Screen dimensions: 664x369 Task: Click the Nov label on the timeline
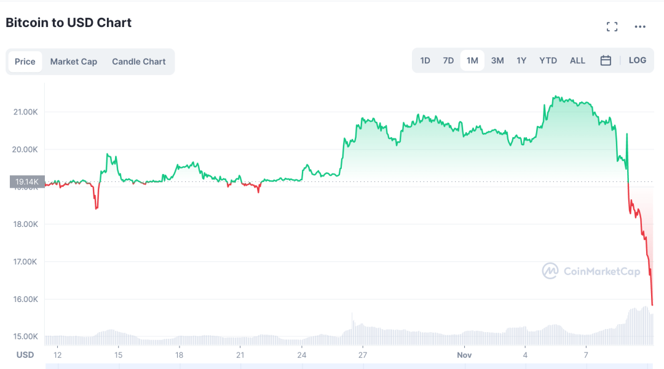tap(464, 355)
